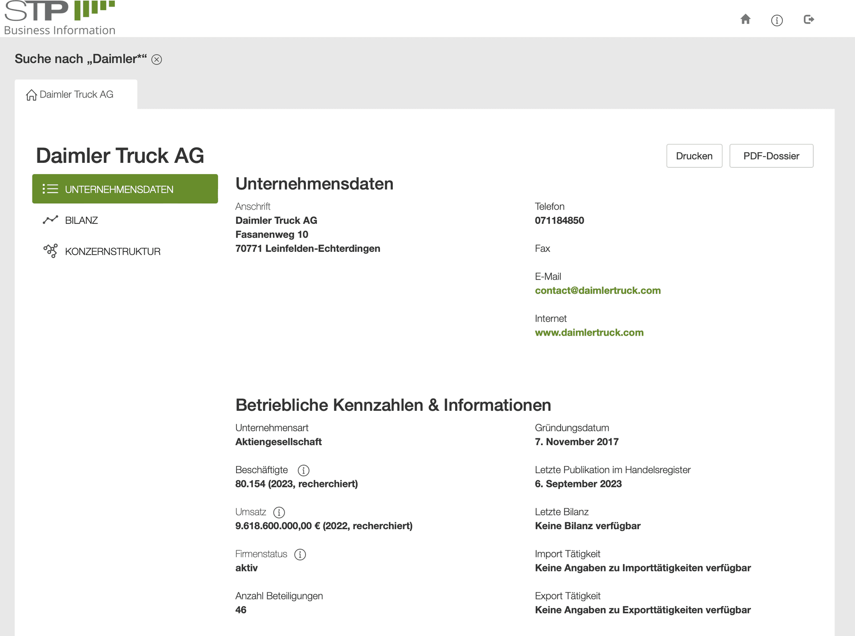Click the PDF-Dossier button
Viewport: 855px width, 636px height.
point(771,156)
